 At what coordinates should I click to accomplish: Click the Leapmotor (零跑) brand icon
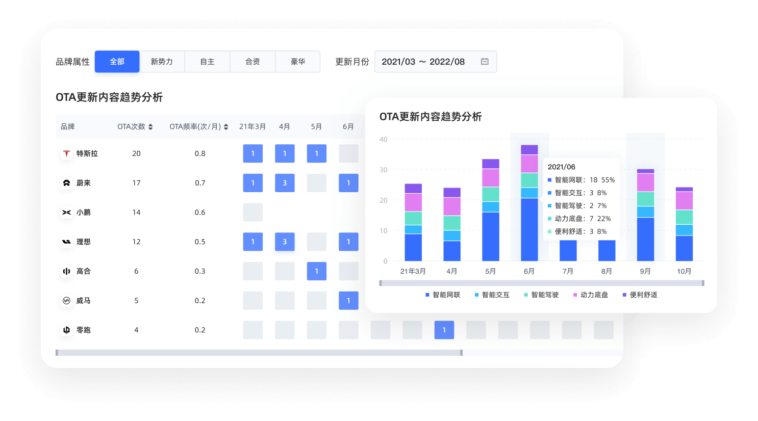pyautogui.click(x=67, y=330)
